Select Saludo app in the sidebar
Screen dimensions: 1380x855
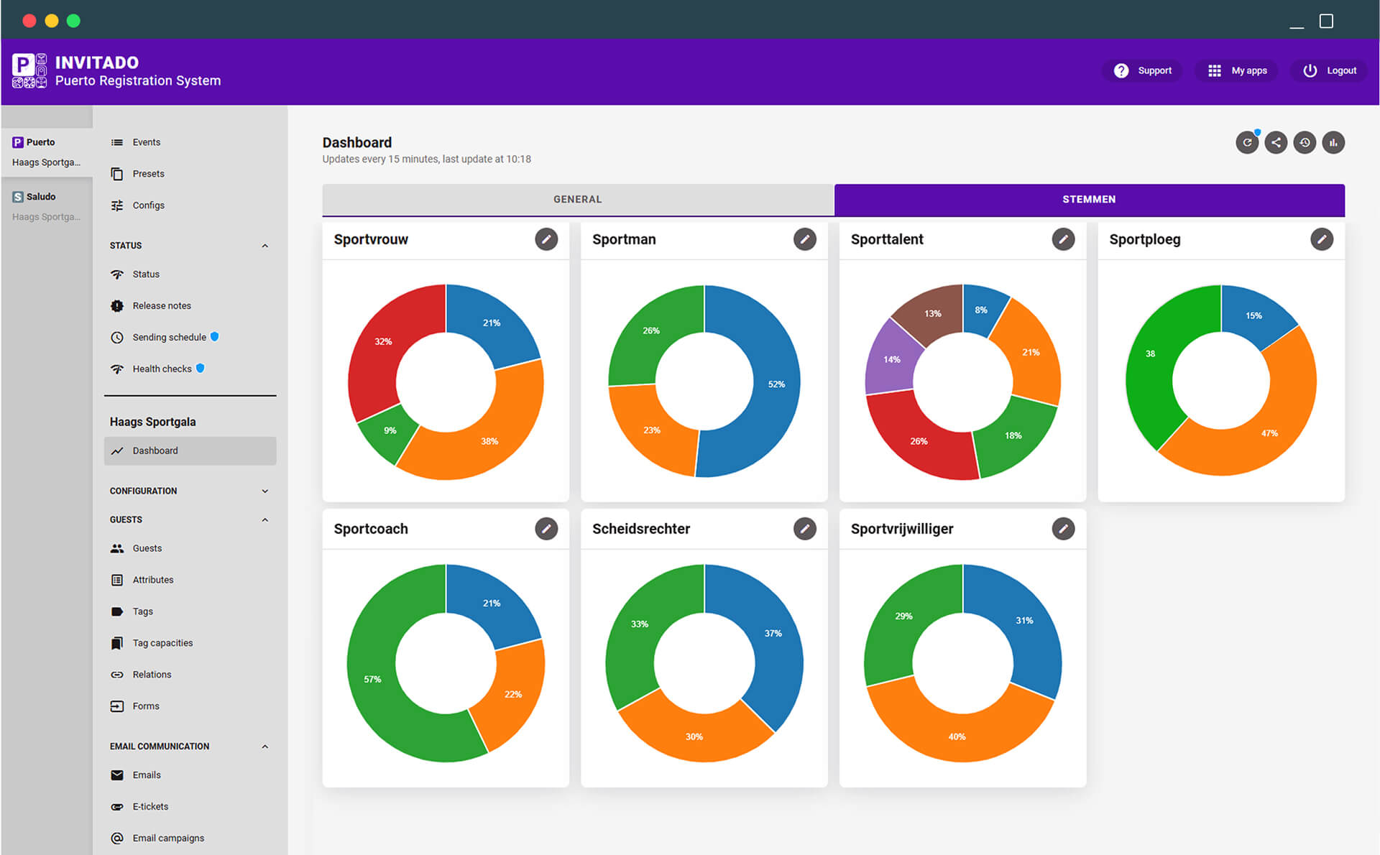(x=46, y=195)
